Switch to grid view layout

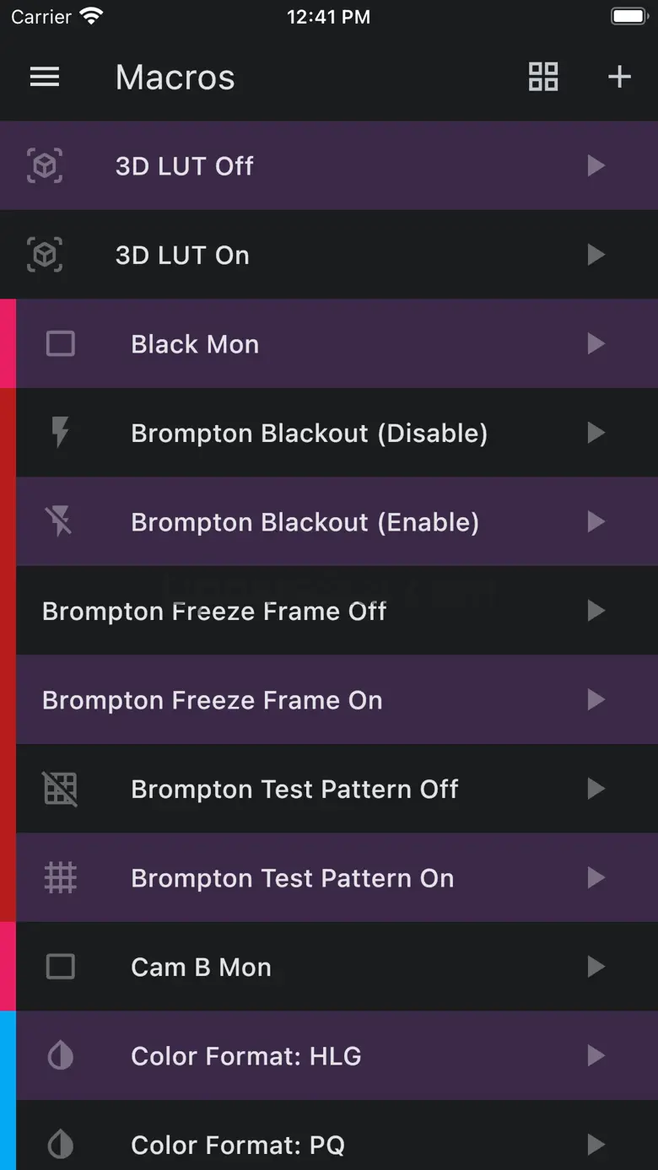point(543,77)
